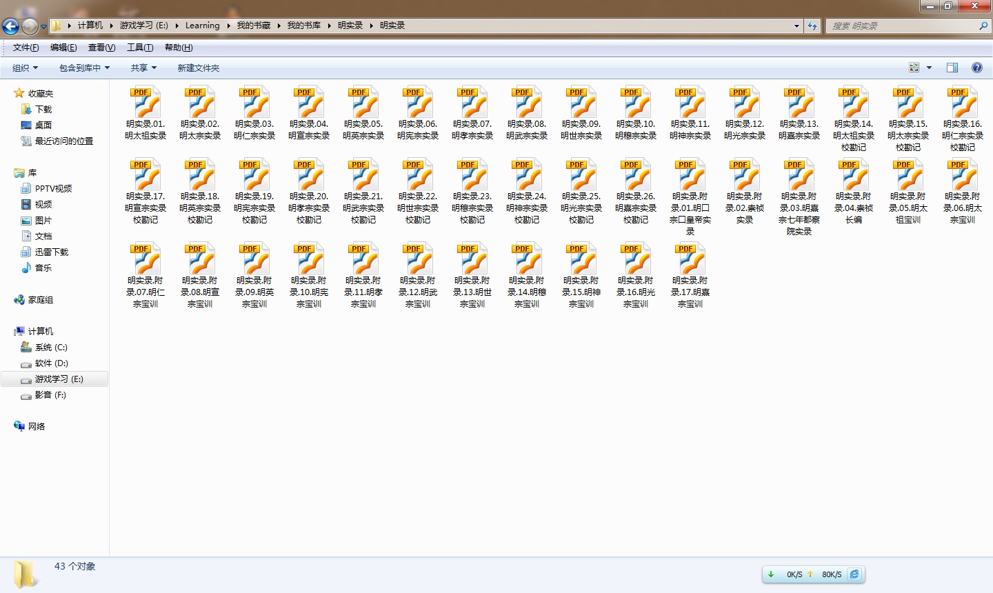Expand the 包含到库中 dropdown
993x593 pixels.
coord(84,68)
